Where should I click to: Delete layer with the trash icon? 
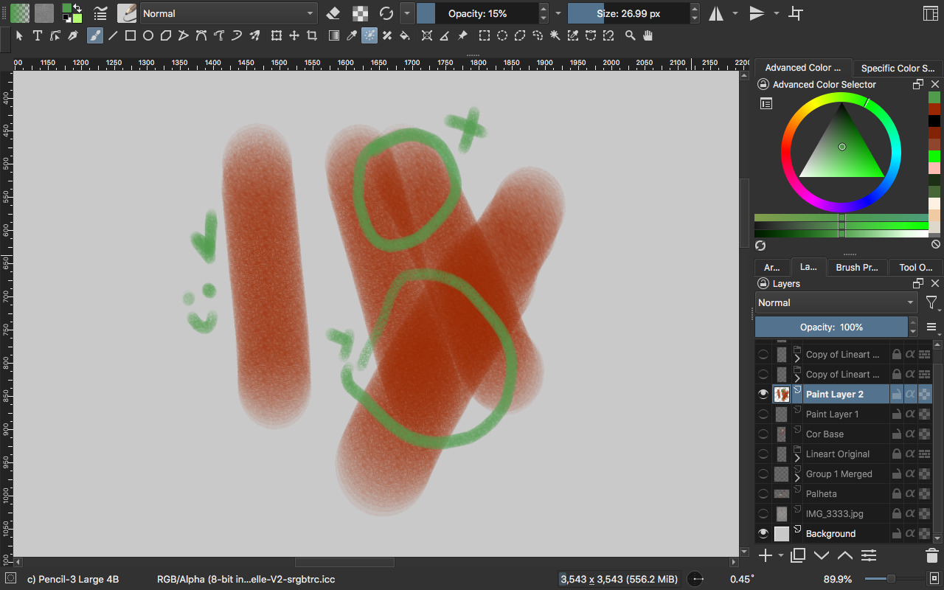click(x=931, y=555)
